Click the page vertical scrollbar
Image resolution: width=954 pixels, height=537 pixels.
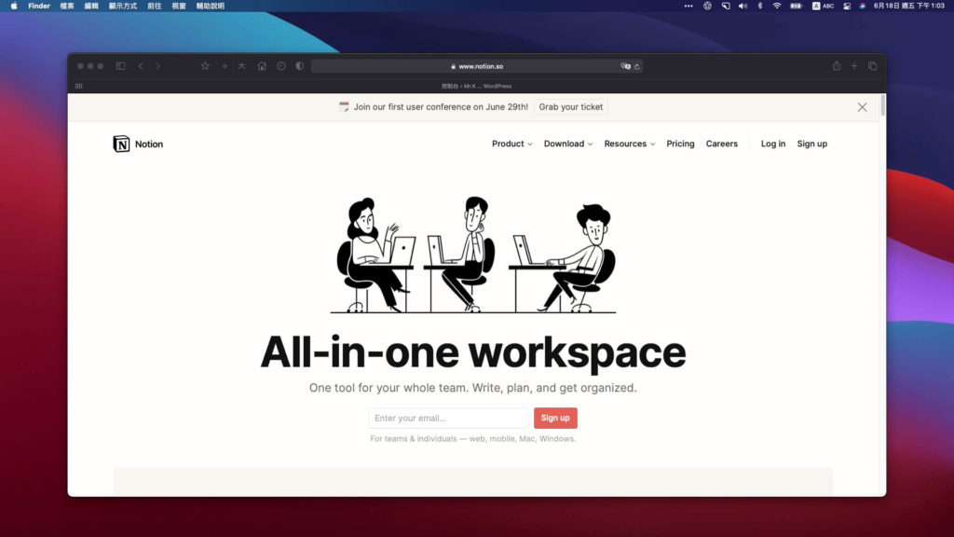(882, 105)
